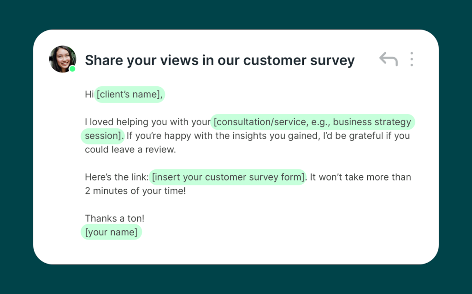This screenshot has width=472, height=294.
Task: Click the "I loved helping you with your" text
Action: tap(147, 122)
